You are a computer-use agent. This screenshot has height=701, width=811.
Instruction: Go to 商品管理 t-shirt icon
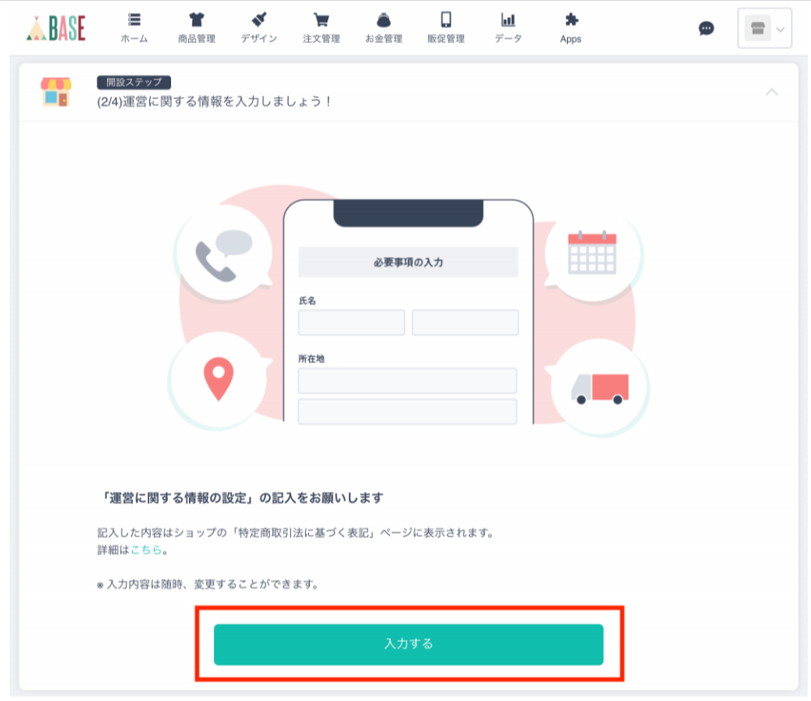pos(196,19)
